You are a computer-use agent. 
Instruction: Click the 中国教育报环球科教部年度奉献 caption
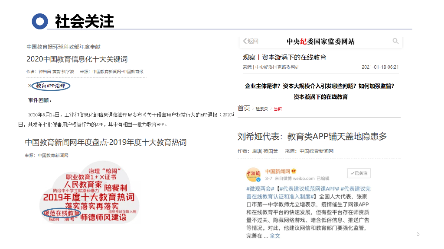pyautogui.click(x=63, y=47)
